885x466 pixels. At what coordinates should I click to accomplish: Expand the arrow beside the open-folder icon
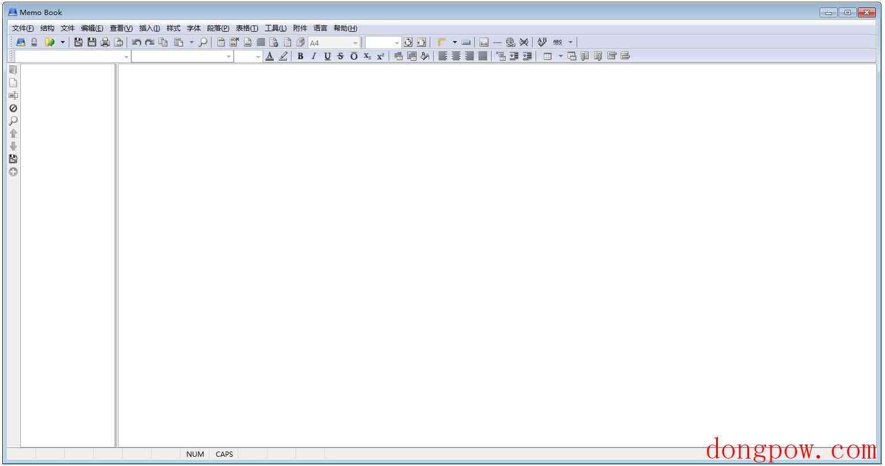pyautogui.click(x=62, y=42)
